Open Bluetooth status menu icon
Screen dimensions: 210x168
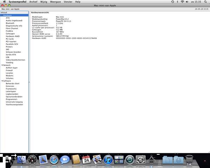[177, 2]
